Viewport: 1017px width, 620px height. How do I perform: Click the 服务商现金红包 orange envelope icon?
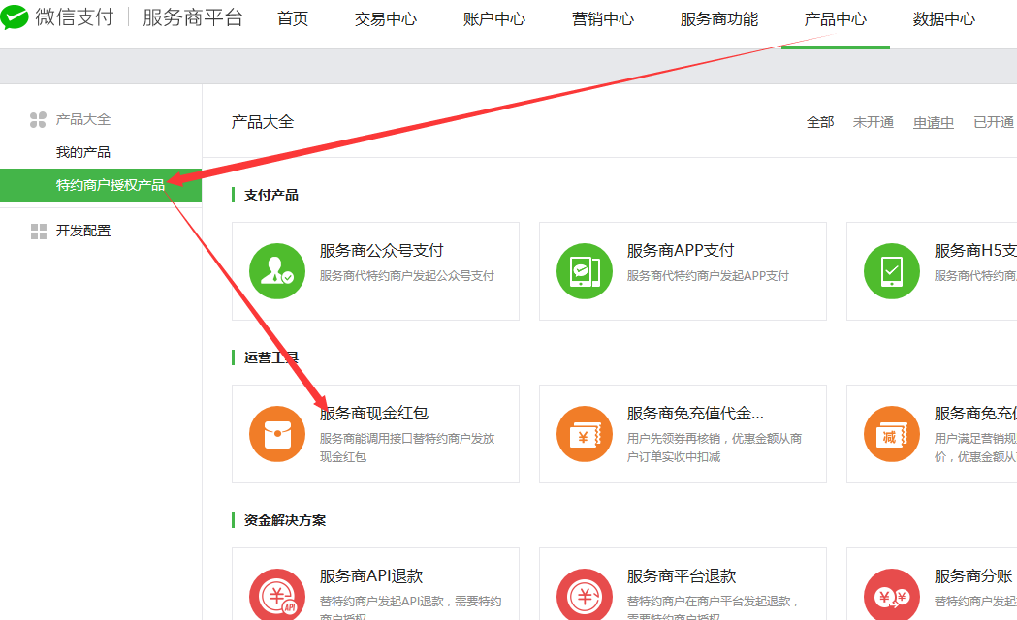click(x=277, y=433)
